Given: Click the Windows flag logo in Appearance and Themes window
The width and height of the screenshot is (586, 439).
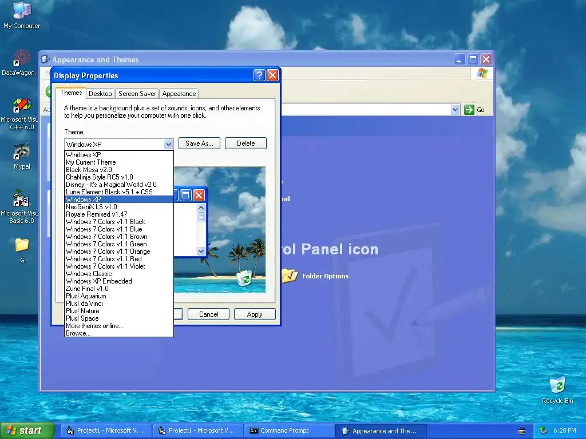Looking at the screenshot, I should (x=482, y=73).
